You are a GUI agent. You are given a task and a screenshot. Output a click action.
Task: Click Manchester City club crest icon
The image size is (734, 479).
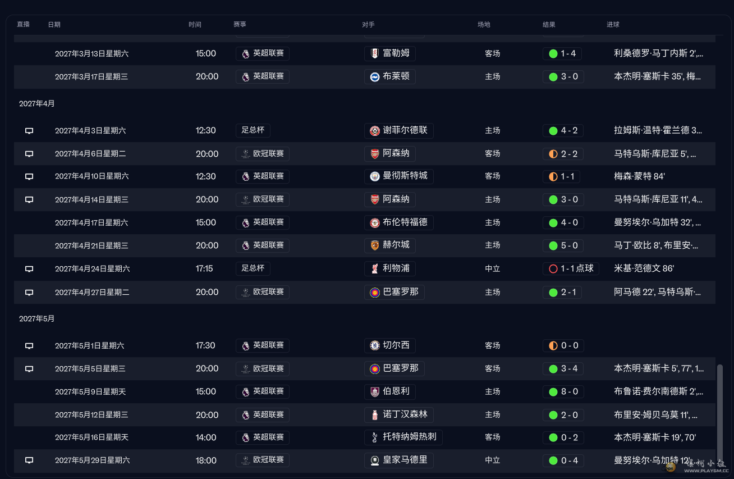374,176
